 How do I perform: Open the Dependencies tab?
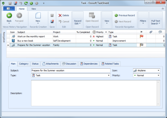[89, 64]
